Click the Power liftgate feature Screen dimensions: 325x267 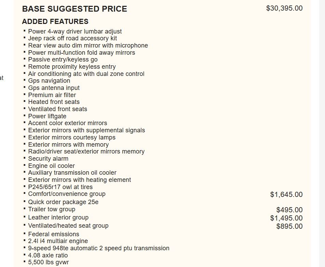pyautogui.click(x=47, y=116)
